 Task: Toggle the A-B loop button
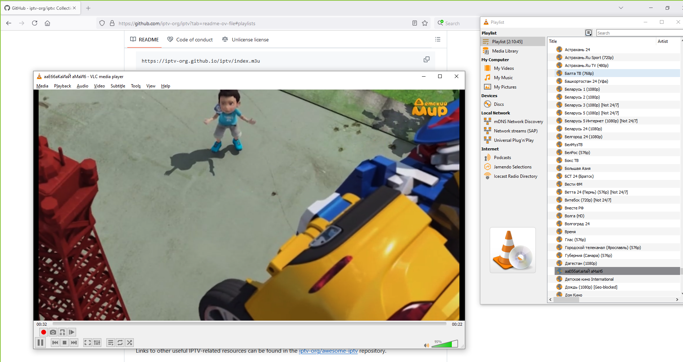[x=62, y=332]
